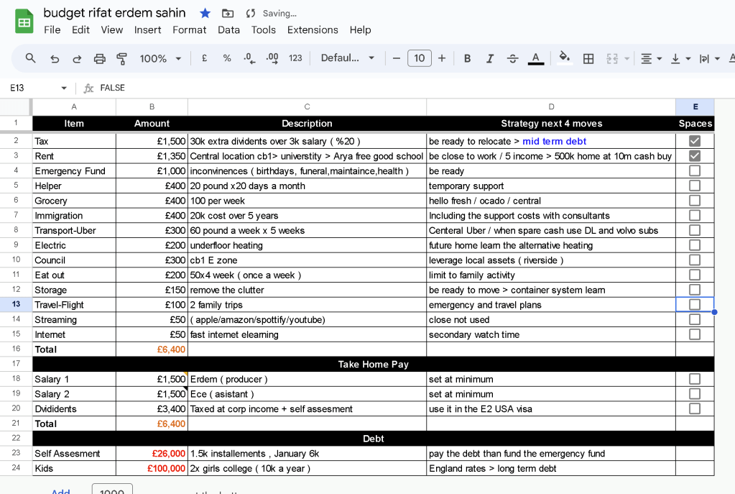Star the budget rifat erdem sahin document

coord(205,13)
